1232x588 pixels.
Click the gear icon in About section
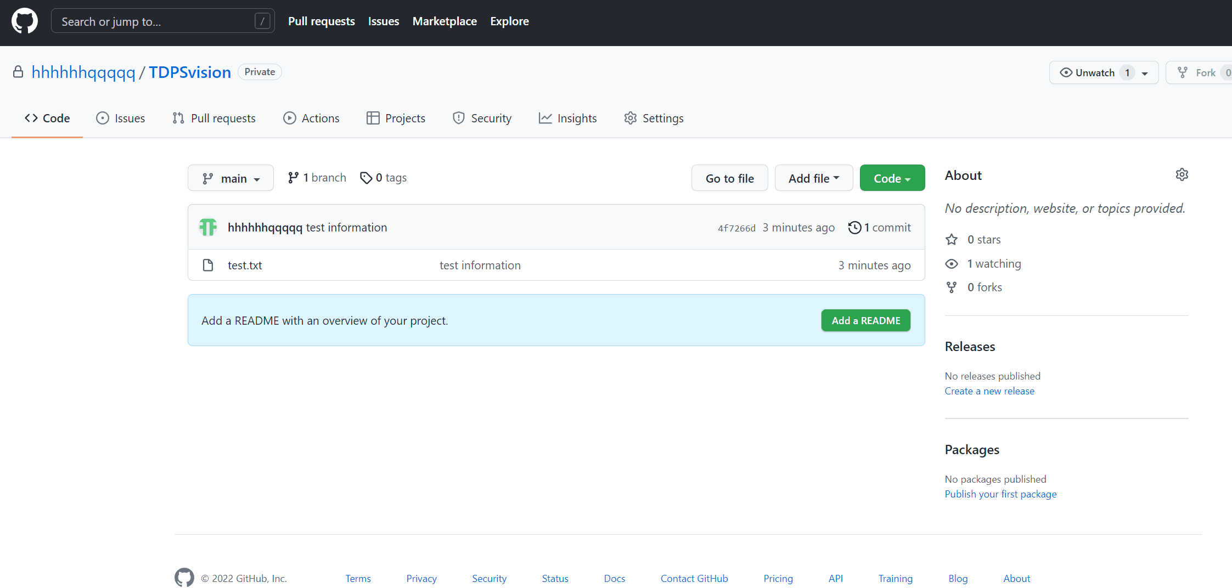click(x=1182, y=174)
